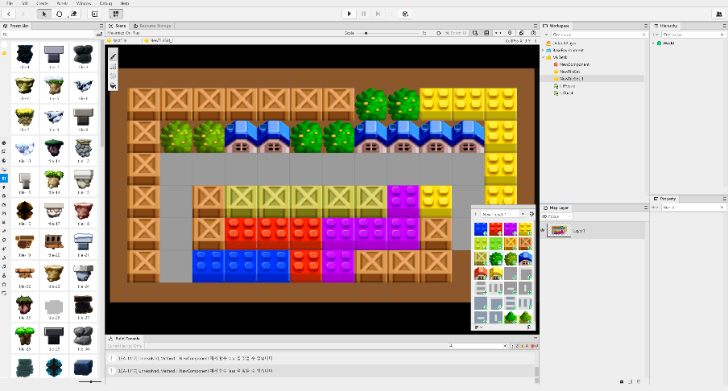728x391 pixels.
Task: Pick the red-roof house tile in palette
Action: pyautogui.click(x=481, y=274)
